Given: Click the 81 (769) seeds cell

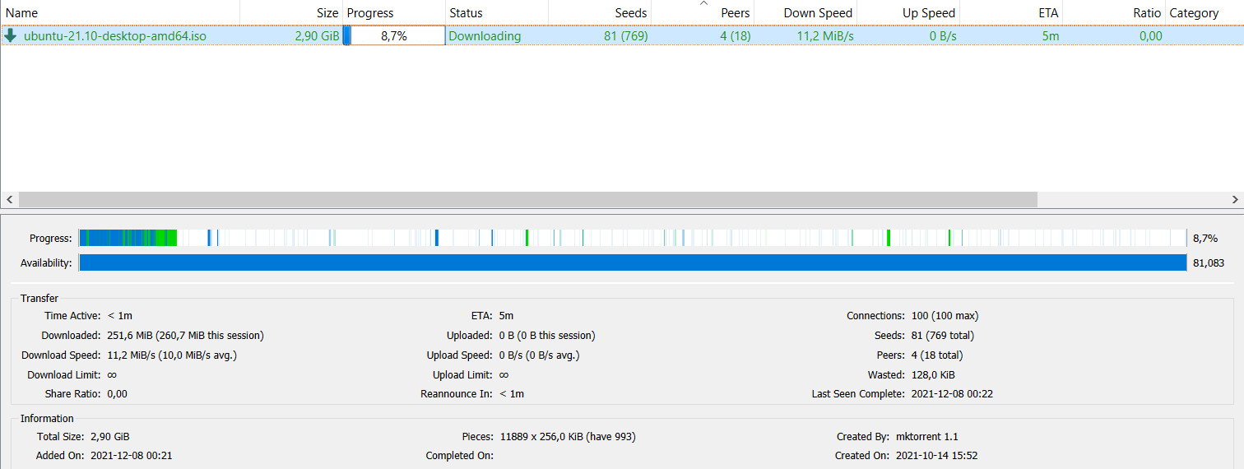Looking at the screenshot, I should point(625,36).
